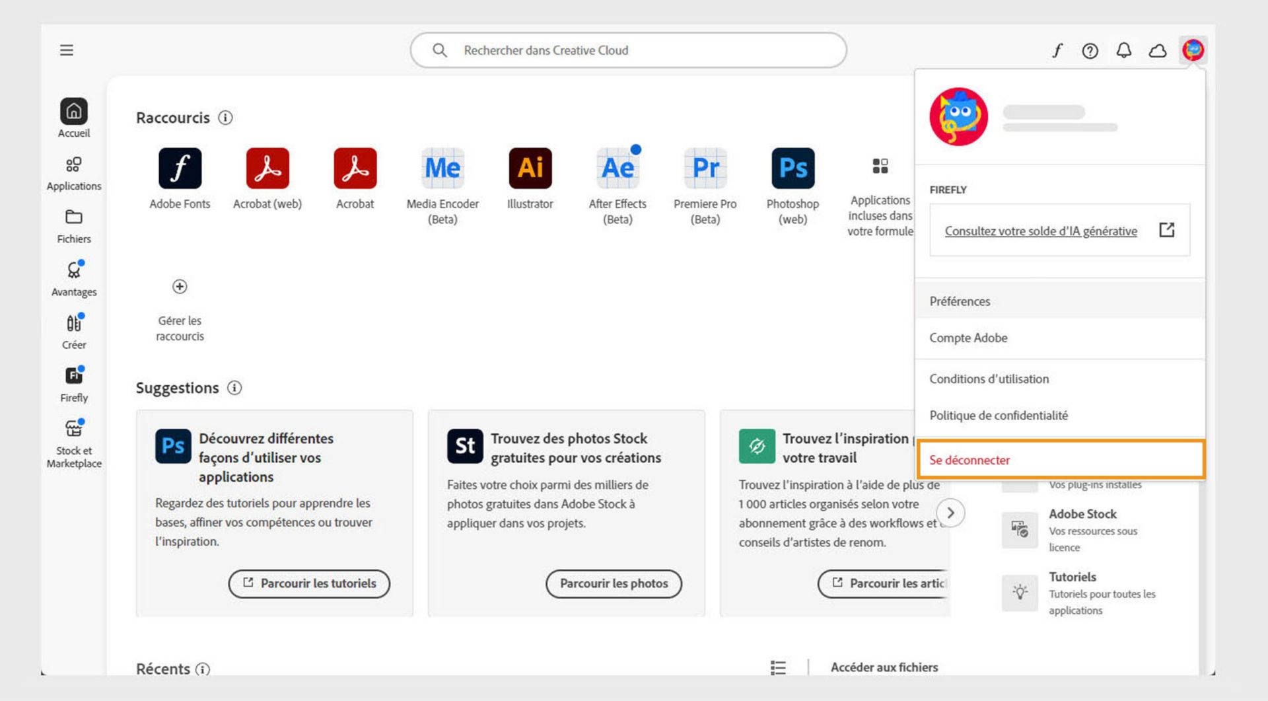The width and height of the screenshot is (1268, 701).
Task: Click Parcourir les tutoriels button
Action: click(309, 583)
